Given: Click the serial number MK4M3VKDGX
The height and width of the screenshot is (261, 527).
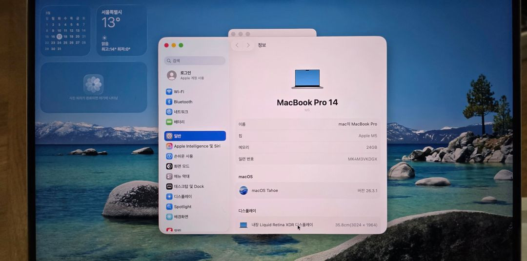Looking at the screenshot, I should [362, 159].
